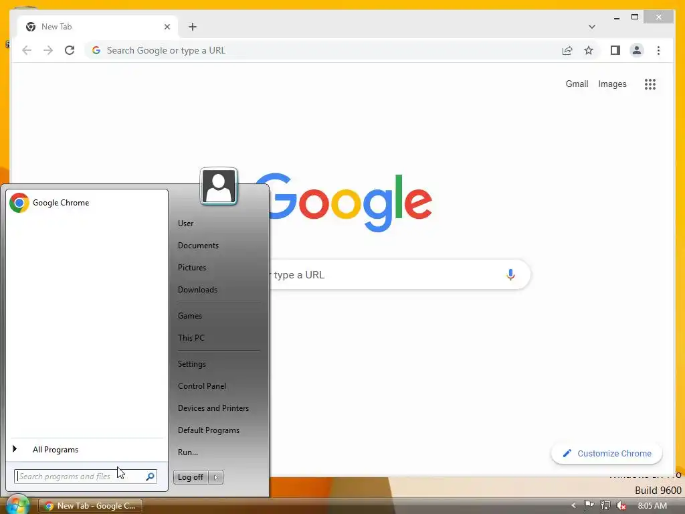
Task: Open the Chrome profile avatar icon
Action: click(637, 50)
